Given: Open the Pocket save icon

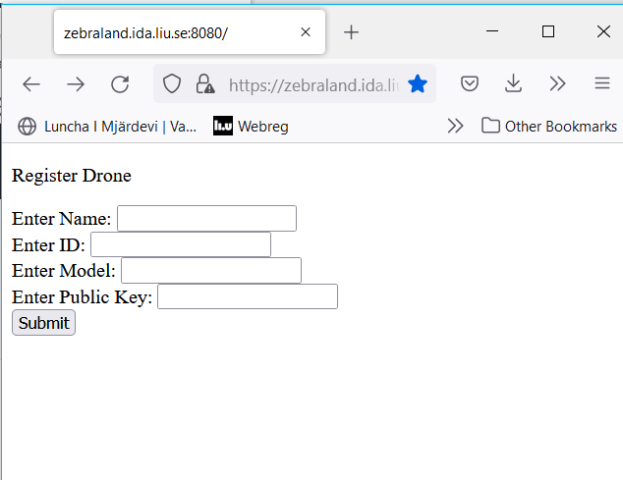Looking at the screenshot, I should pos(470,83).
